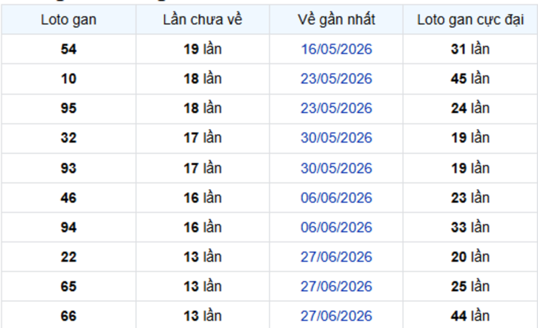The image size is (538, 328).
Task: Click the '16 lần' cell in row 46
Action: coord(202,198)
